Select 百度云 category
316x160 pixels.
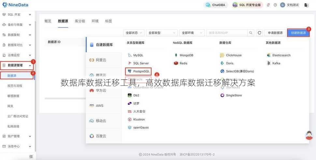pyautogui.click(x=104, y=136)
